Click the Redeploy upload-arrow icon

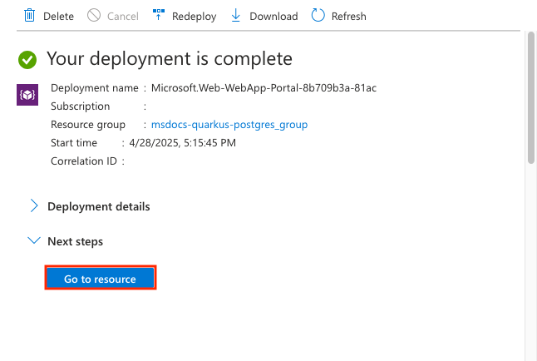[159, 15]
